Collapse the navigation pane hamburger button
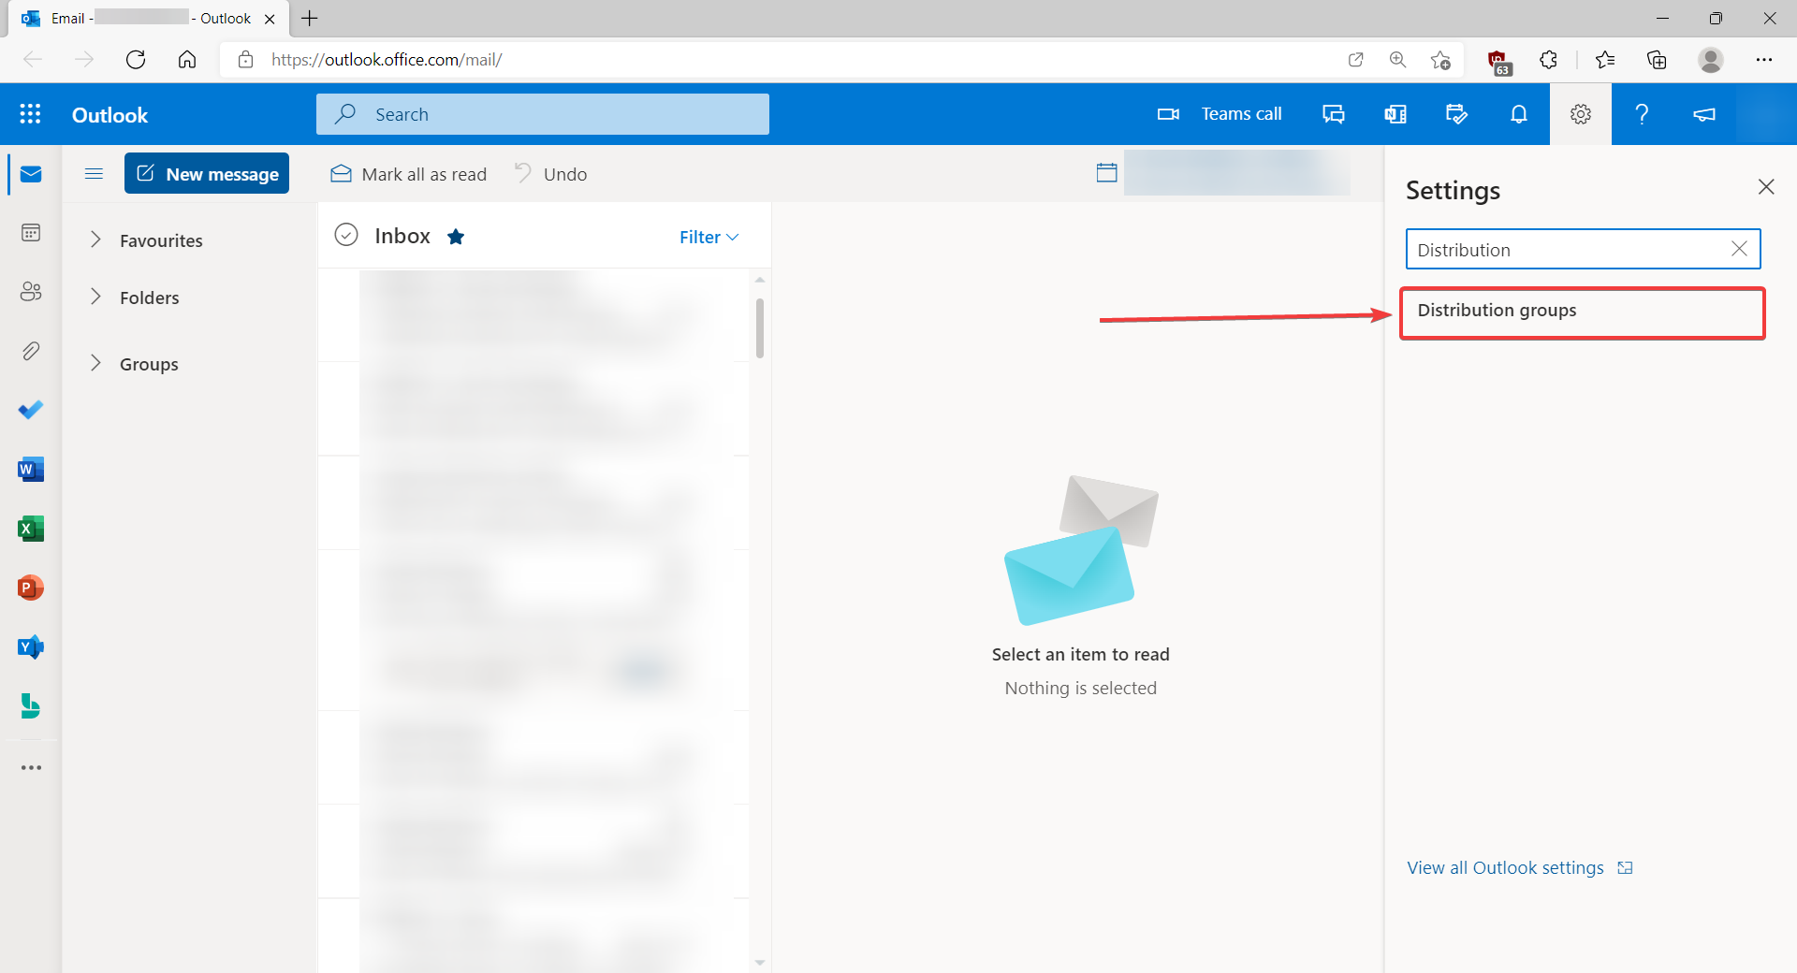The width and height of the screenshot is (1797, 973). tap(94, 174)
